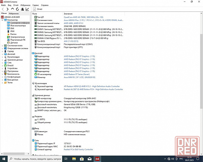Expand the Системная плата tree node

pos(2,46)
